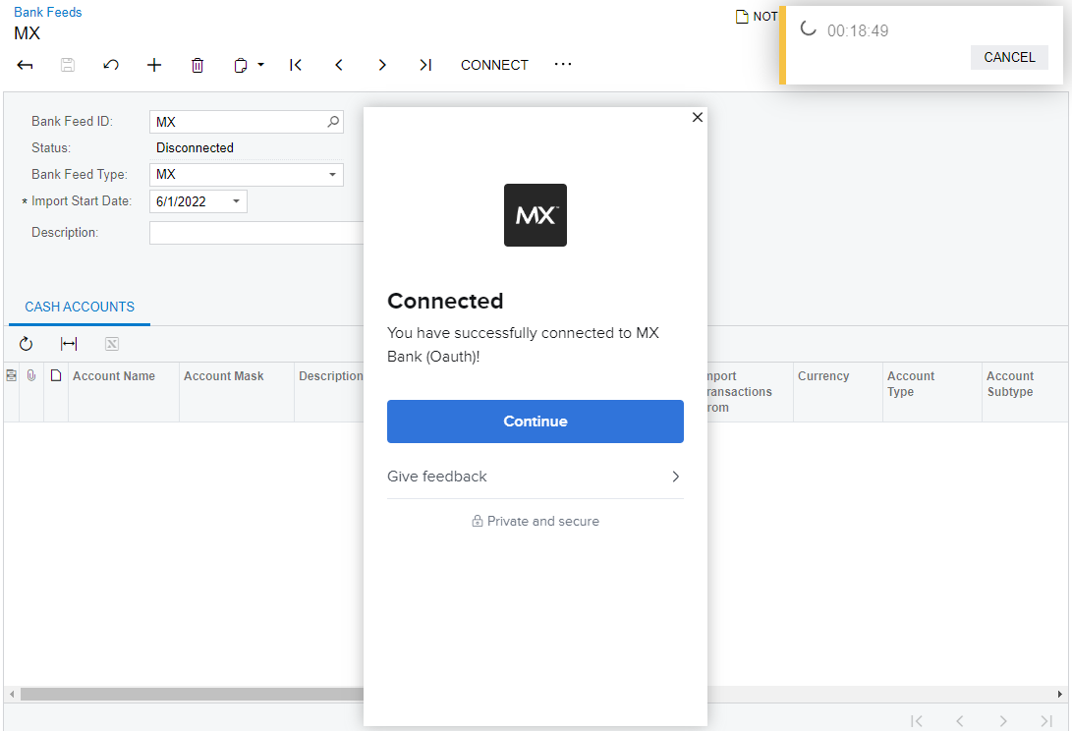Click the back arrow toolbar icon
The width and height of the screenshot is (1072, 731).
tap(26, 65)
